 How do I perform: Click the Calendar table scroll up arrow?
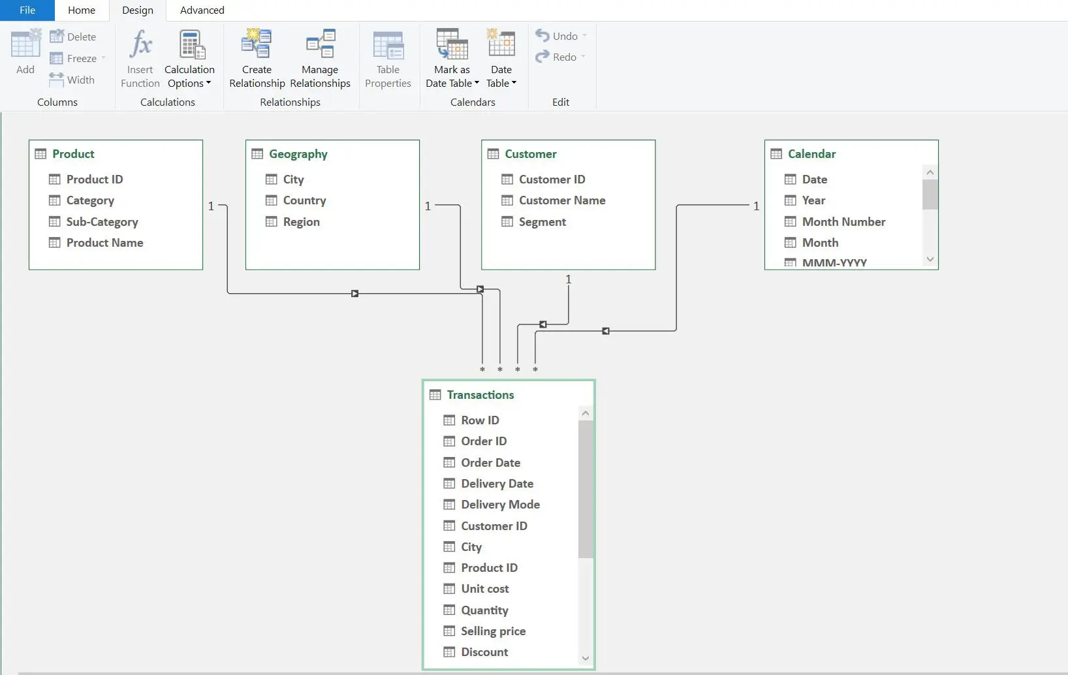pyautogui.click(x=930, y=172)
